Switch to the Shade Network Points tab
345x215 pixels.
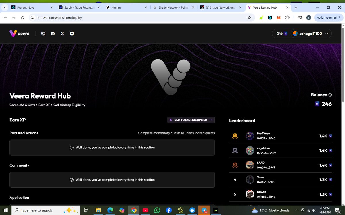point(174,7)
